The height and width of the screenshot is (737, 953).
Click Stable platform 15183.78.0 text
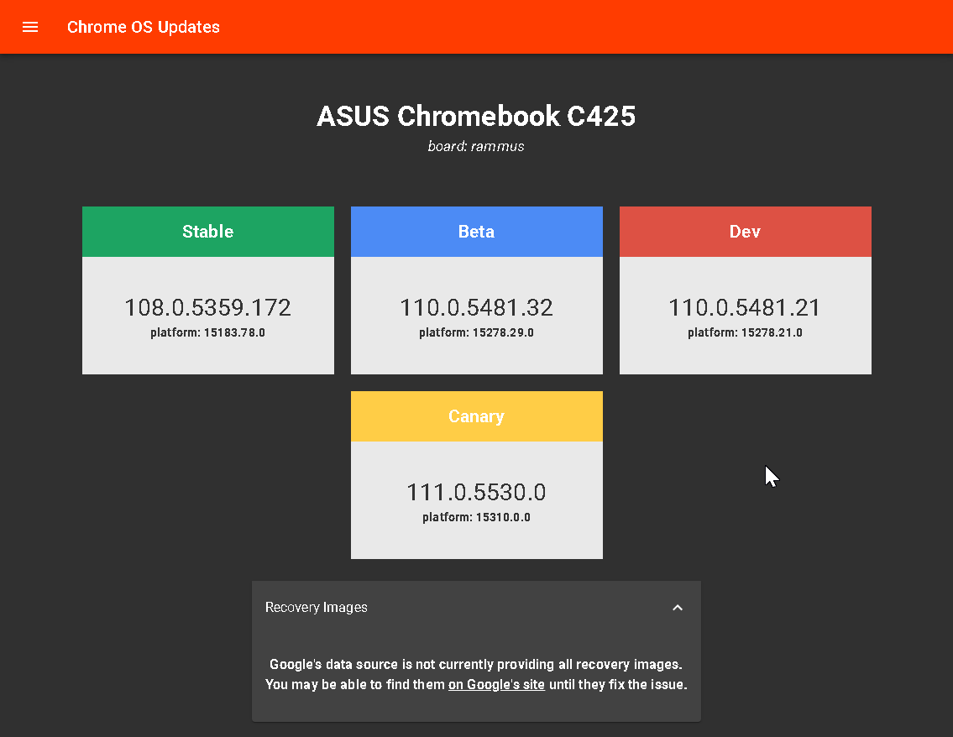tap(208, 332)
